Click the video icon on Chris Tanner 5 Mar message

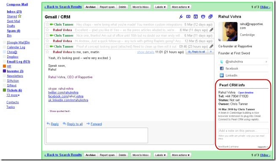(51, 25)
